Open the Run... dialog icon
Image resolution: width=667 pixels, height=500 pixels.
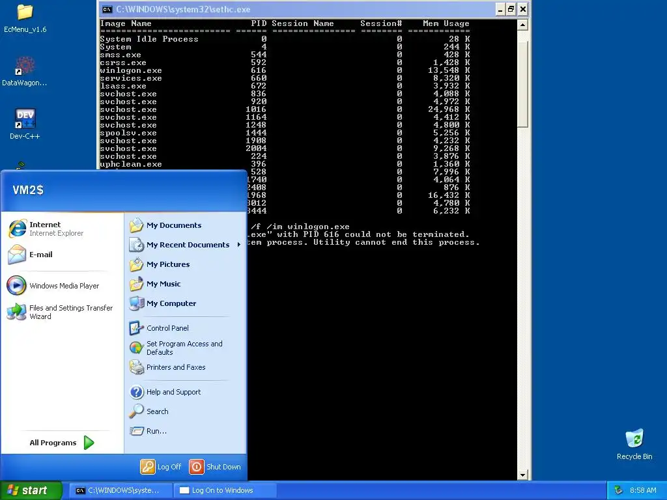(x=137, y=431)
